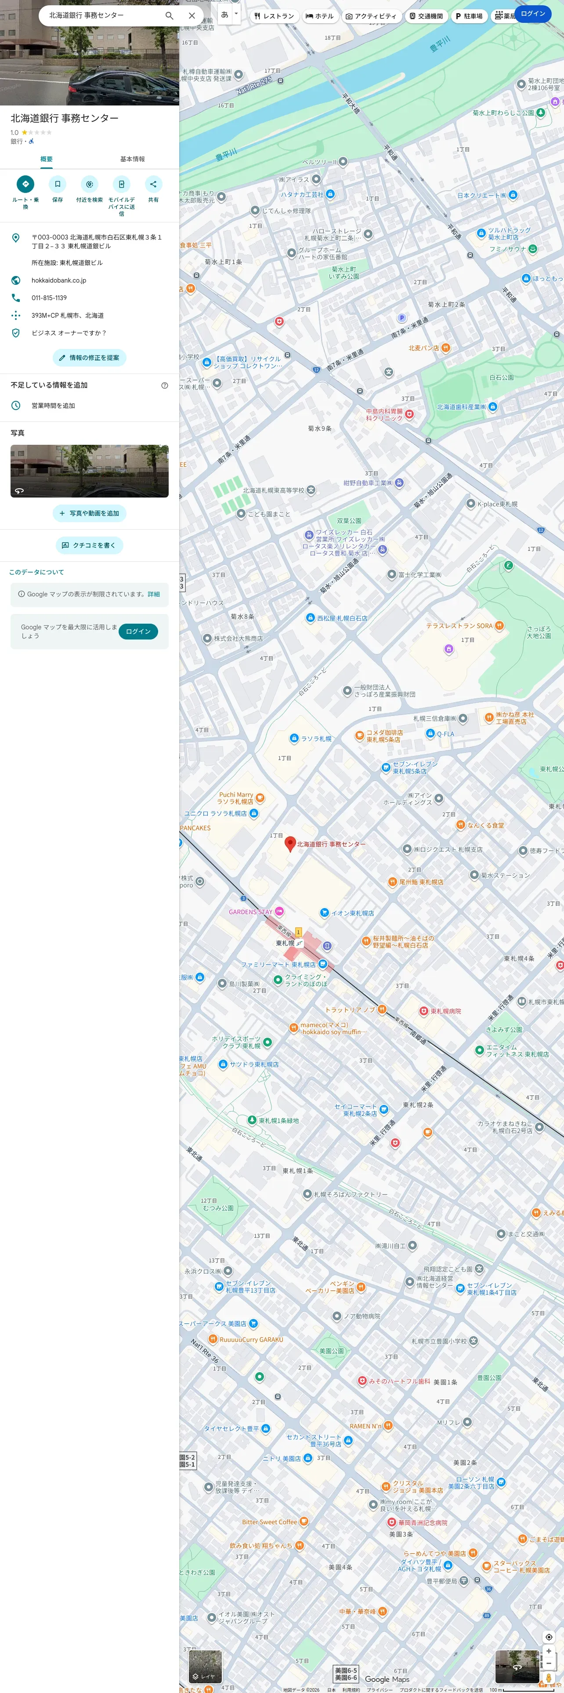This screenshot has height=1693, width=564.
Task: Share the place using the 共有 icon
Action: coord(153,184)
